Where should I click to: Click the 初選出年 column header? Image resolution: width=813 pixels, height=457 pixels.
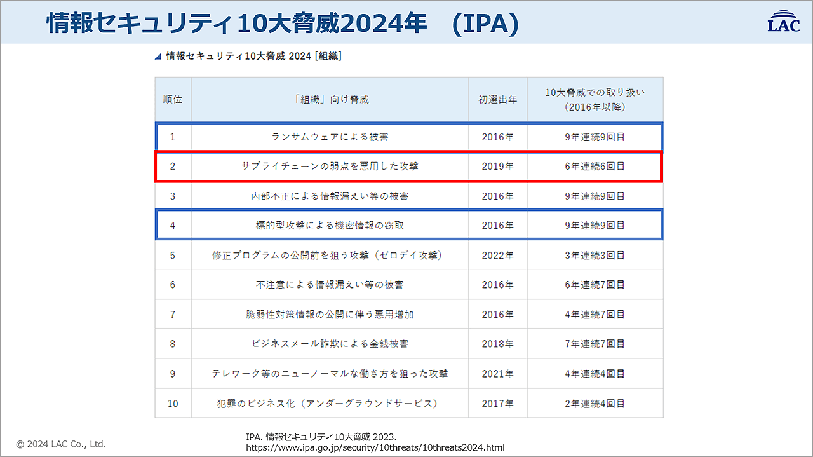click(x=497, y=100)
